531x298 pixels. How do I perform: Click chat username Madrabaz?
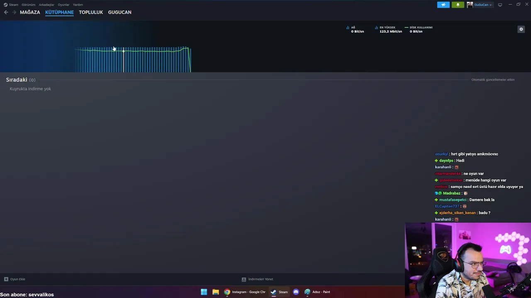[452, 193]
